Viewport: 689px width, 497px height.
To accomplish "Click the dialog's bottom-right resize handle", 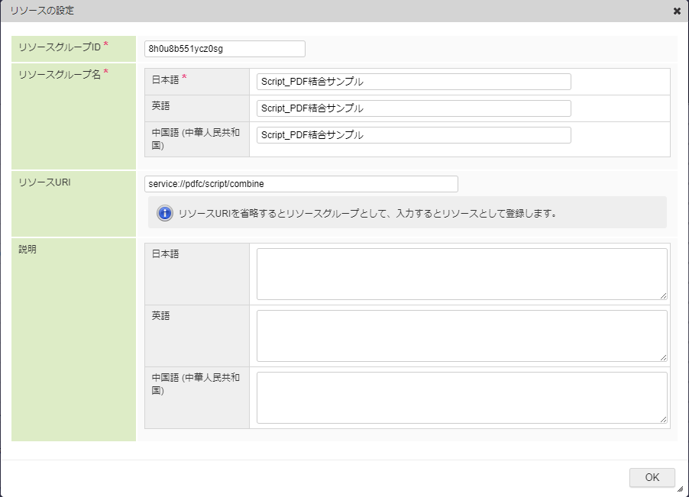I will (x=680, y=489).
